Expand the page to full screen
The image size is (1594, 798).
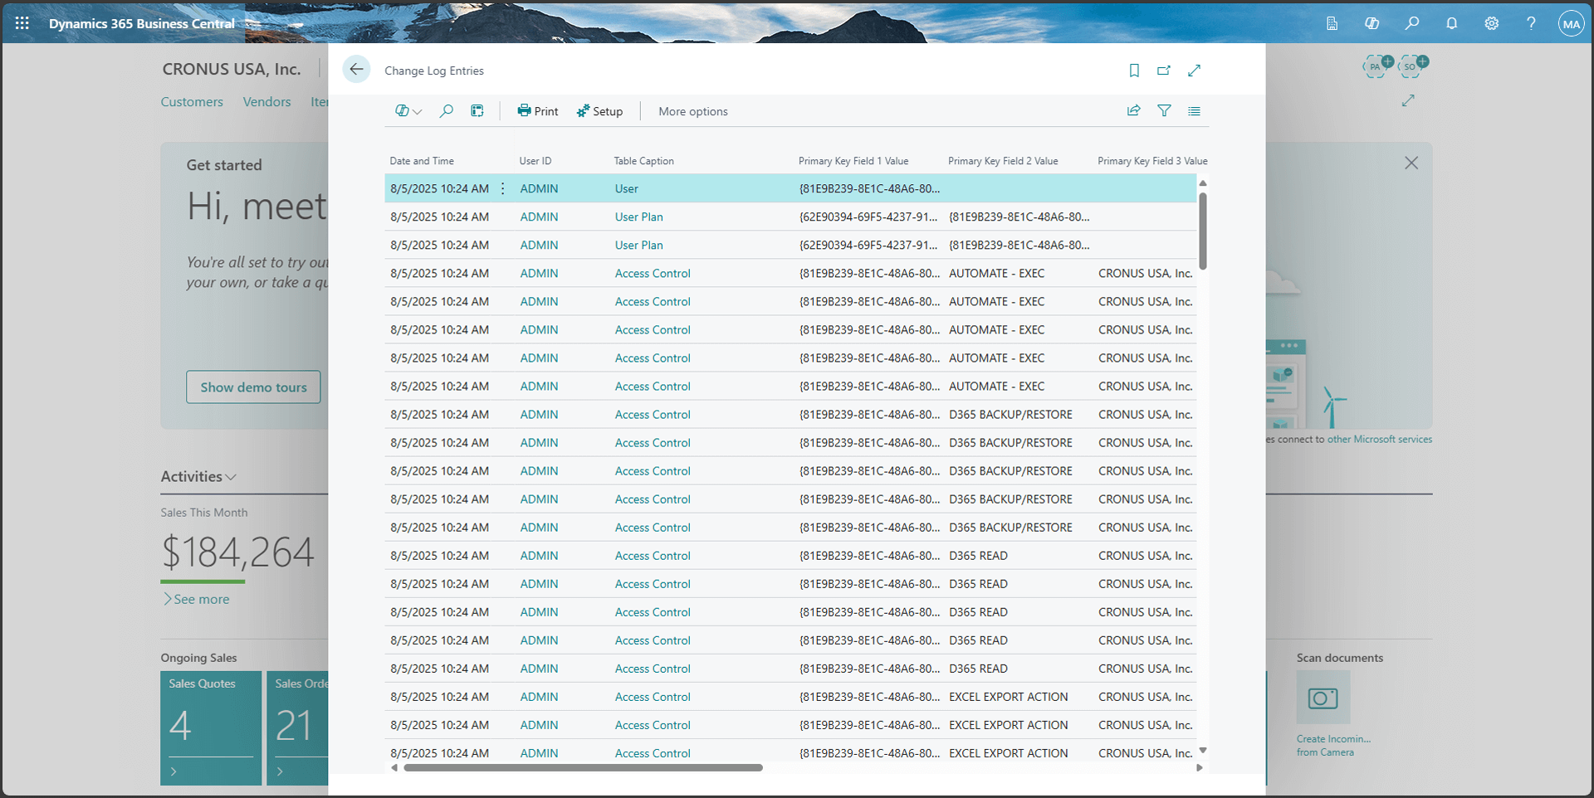(x=1194, y=71)
